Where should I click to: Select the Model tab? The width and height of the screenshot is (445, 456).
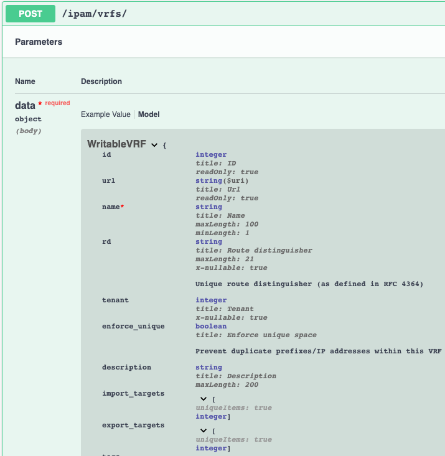click(149, 114)
